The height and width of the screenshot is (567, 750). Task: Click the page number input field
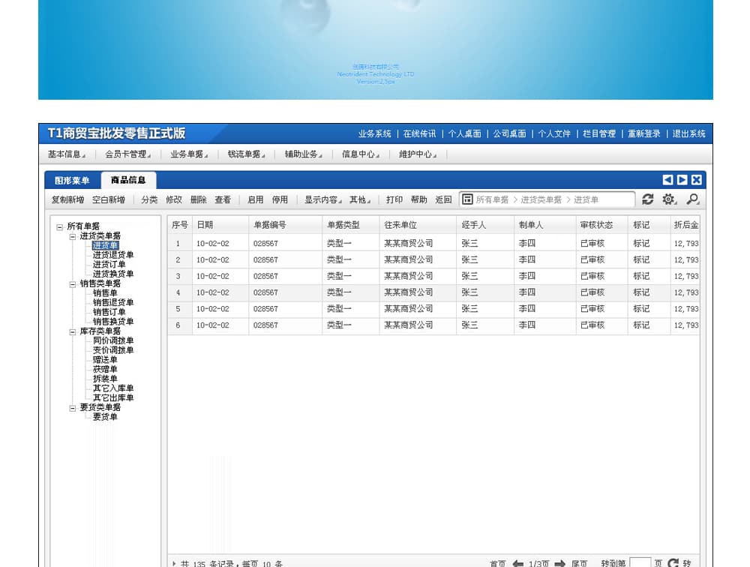point(640,562)
